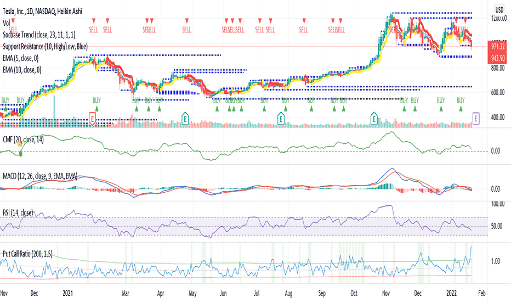Click the purple upcoming earnings E marker
This screenshot has width=511, height=302.
pos(476,118)
